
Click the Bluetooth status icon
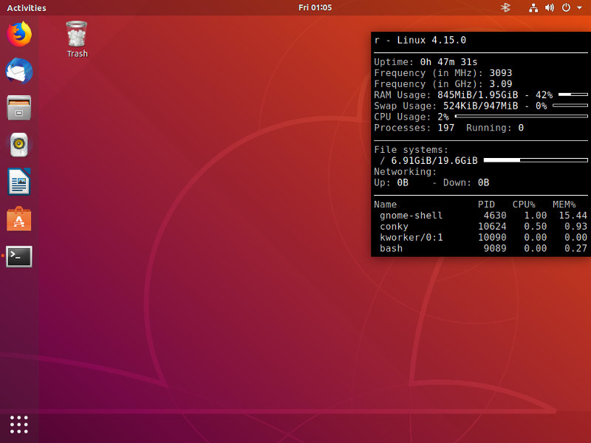(505, 7)
